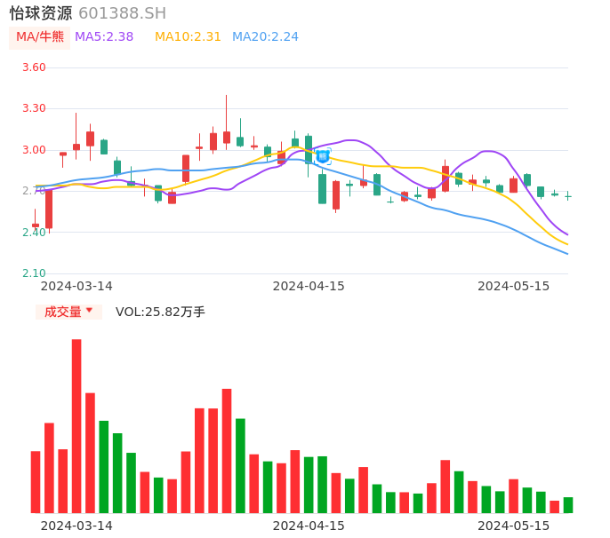
Task: Click the stock code 601388.SH
Action: 122,13
